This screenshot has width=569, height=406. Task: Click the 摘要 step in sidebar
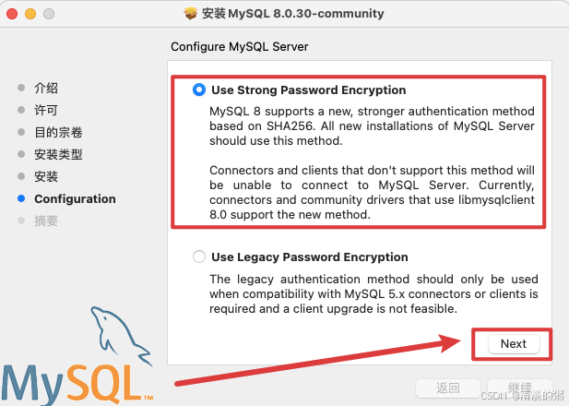pyautogui.click(x=46, y=221)
